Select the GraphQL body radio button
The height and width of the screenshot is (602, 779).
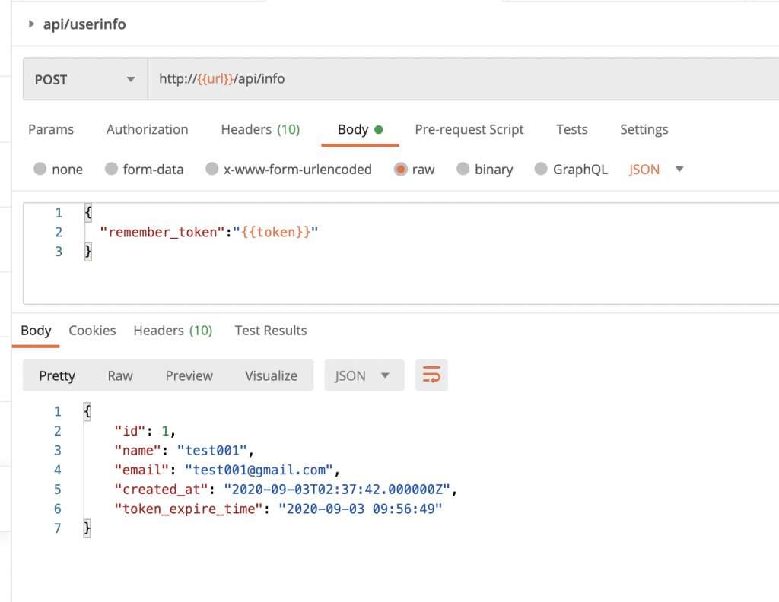[x=541, y=169]
